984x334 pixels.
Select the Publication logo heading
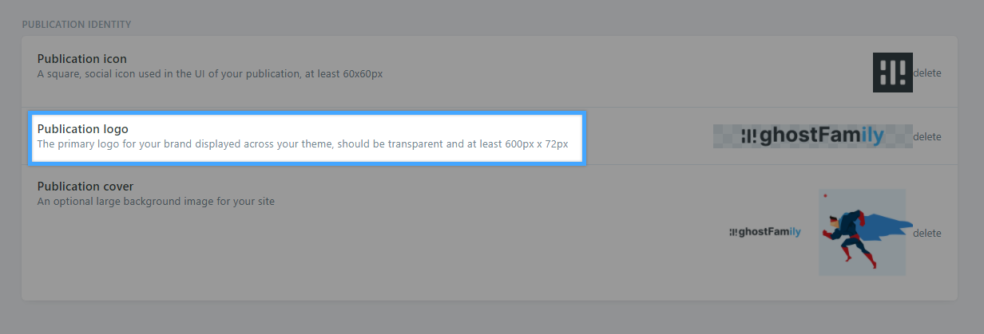pos(83,129)
